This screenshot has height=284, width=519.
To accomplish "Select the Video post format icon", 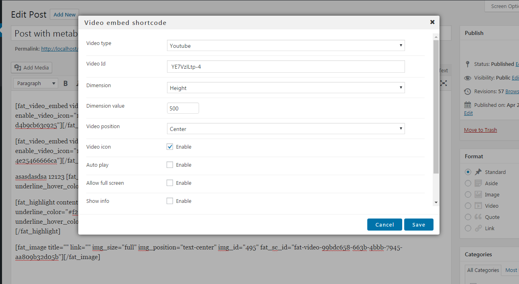I will pyautogui.click(x=478, y=206).
